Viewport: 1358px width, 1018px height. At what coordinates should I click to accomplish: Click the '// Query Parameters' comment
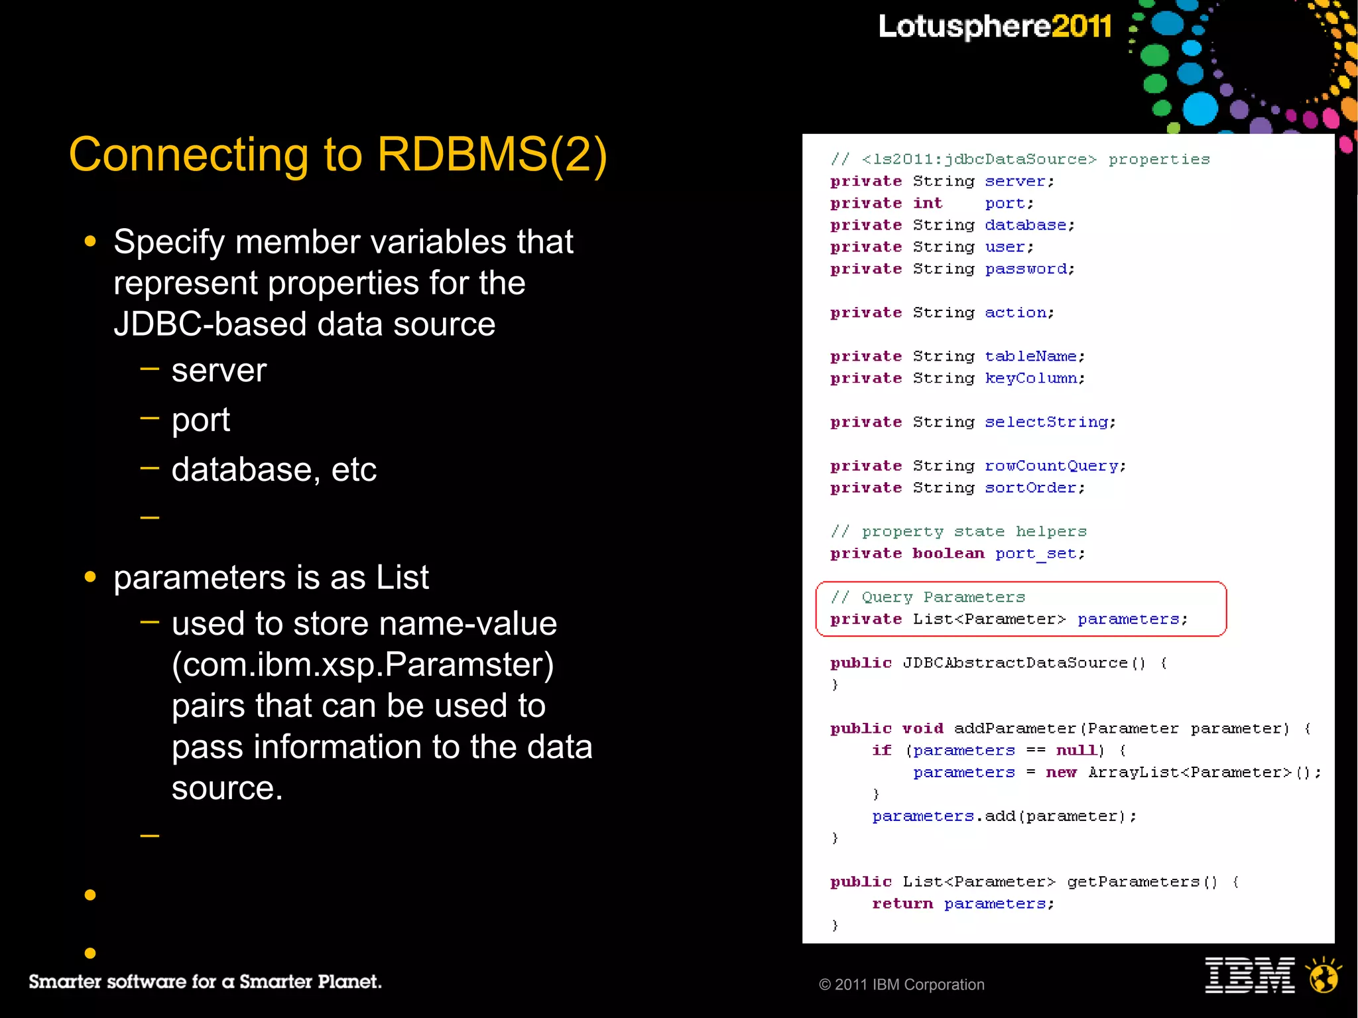928,597
